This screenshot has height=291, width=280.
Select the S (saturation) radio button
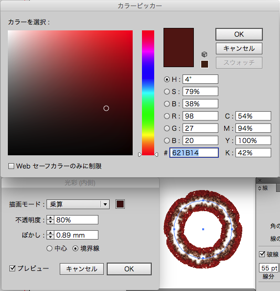coord(167,92)
